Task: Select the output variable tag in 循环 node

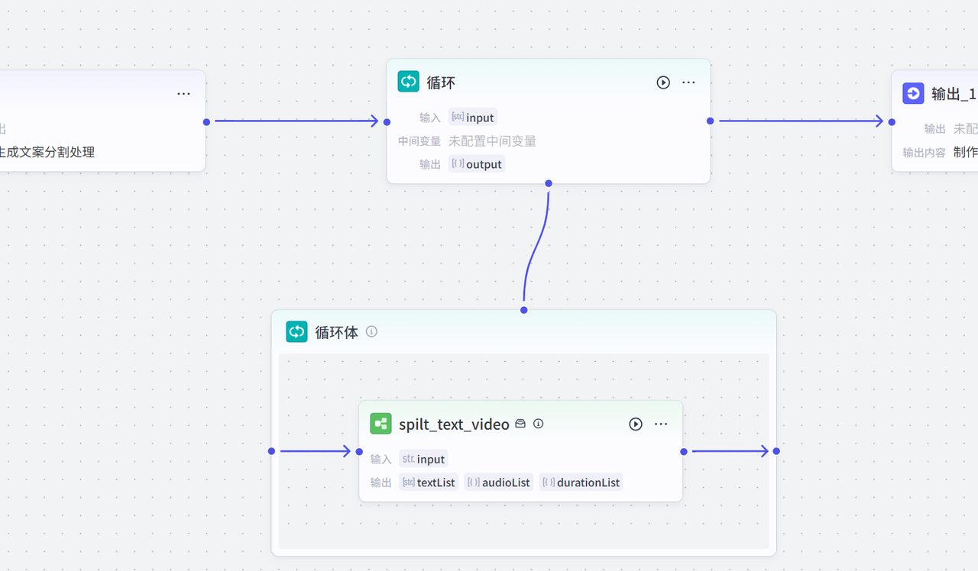Action: coord(477,164)
